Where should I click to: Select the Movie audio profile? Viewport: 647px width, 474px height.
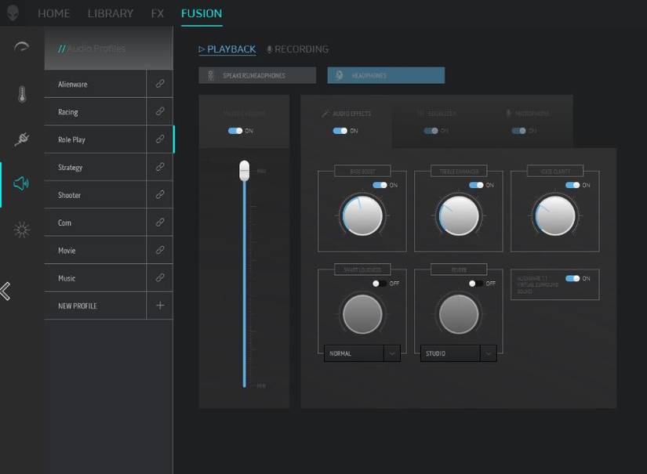pyautogui.click(x=96, y=250)
